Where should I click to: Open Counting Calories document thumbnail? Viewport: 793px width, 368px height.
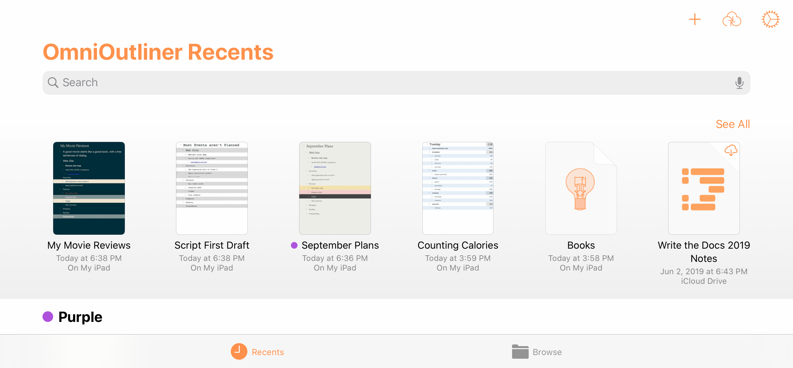[458, 188]
